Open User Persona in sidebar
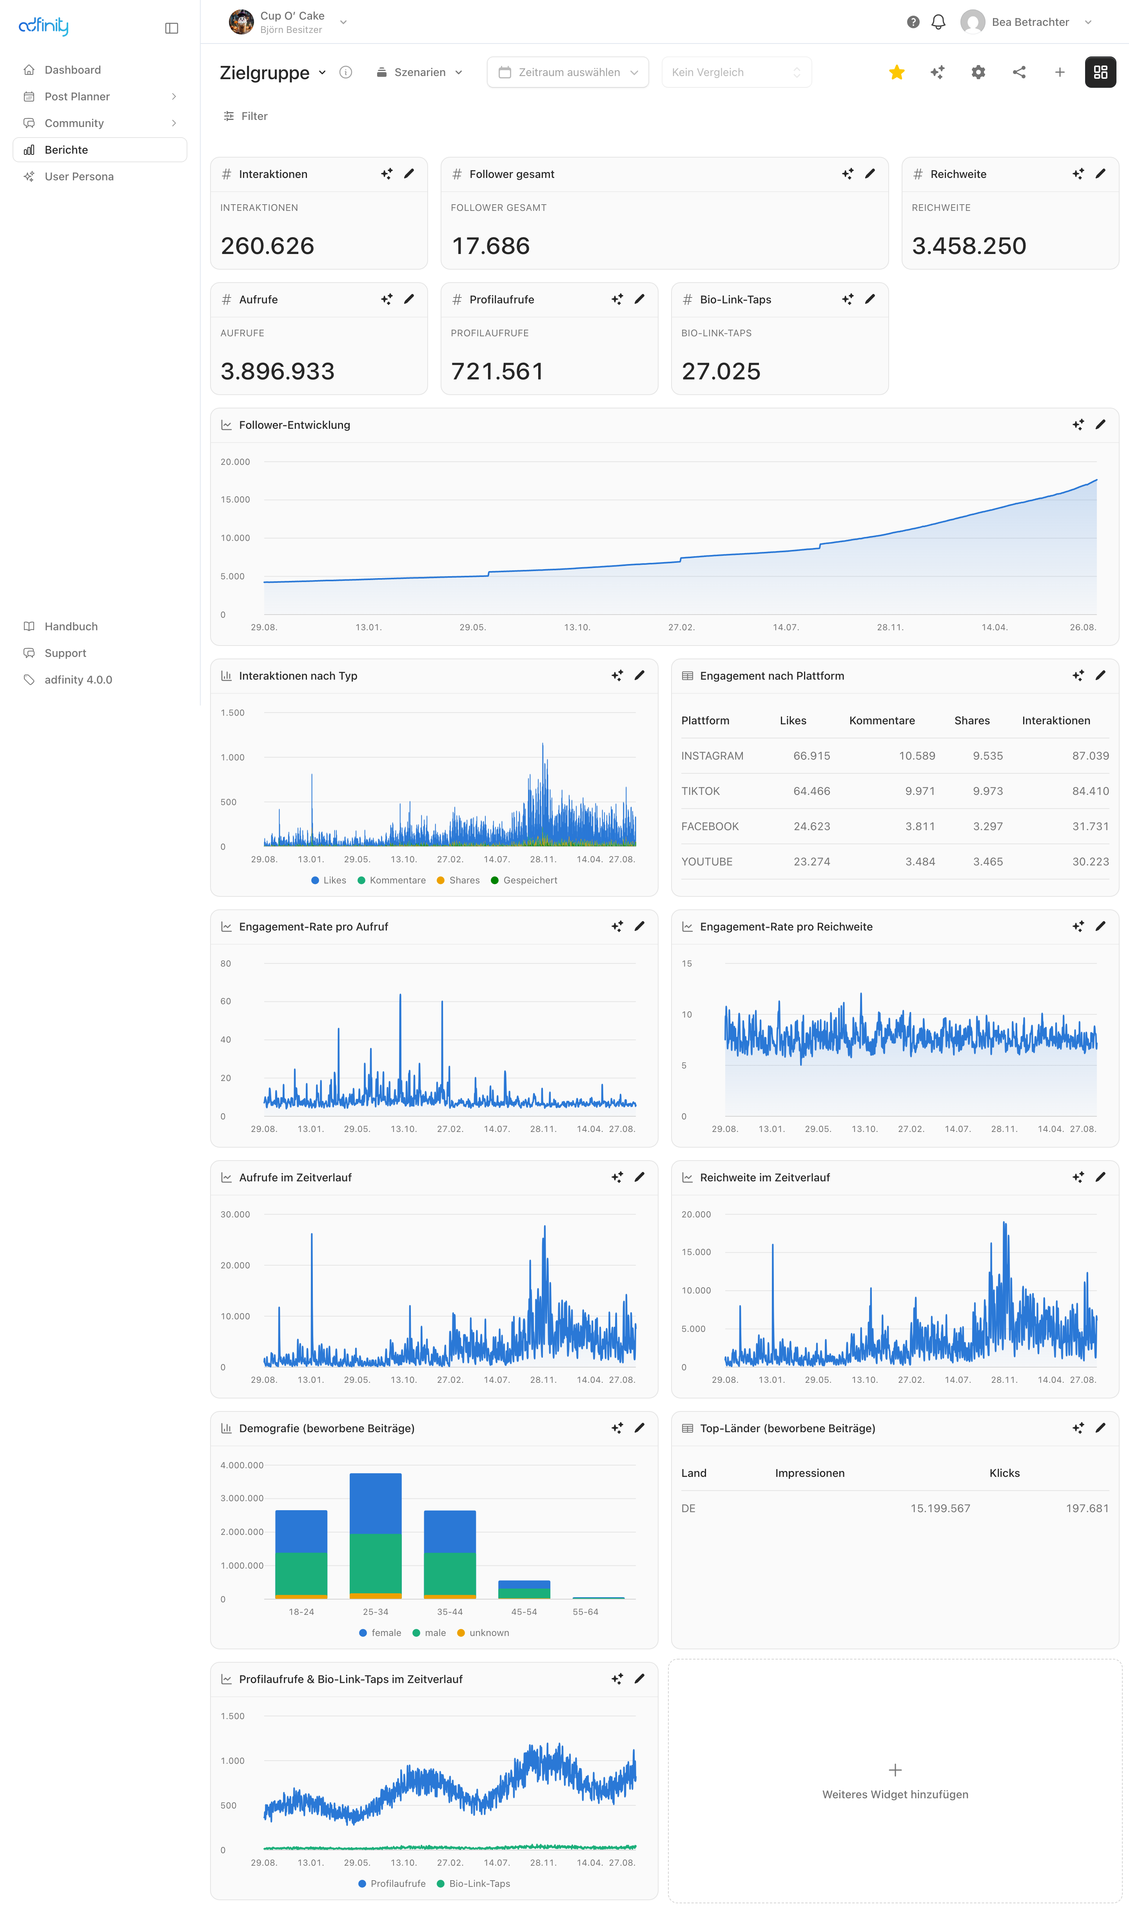1129x1919 pixels. [x=100, y=177]
